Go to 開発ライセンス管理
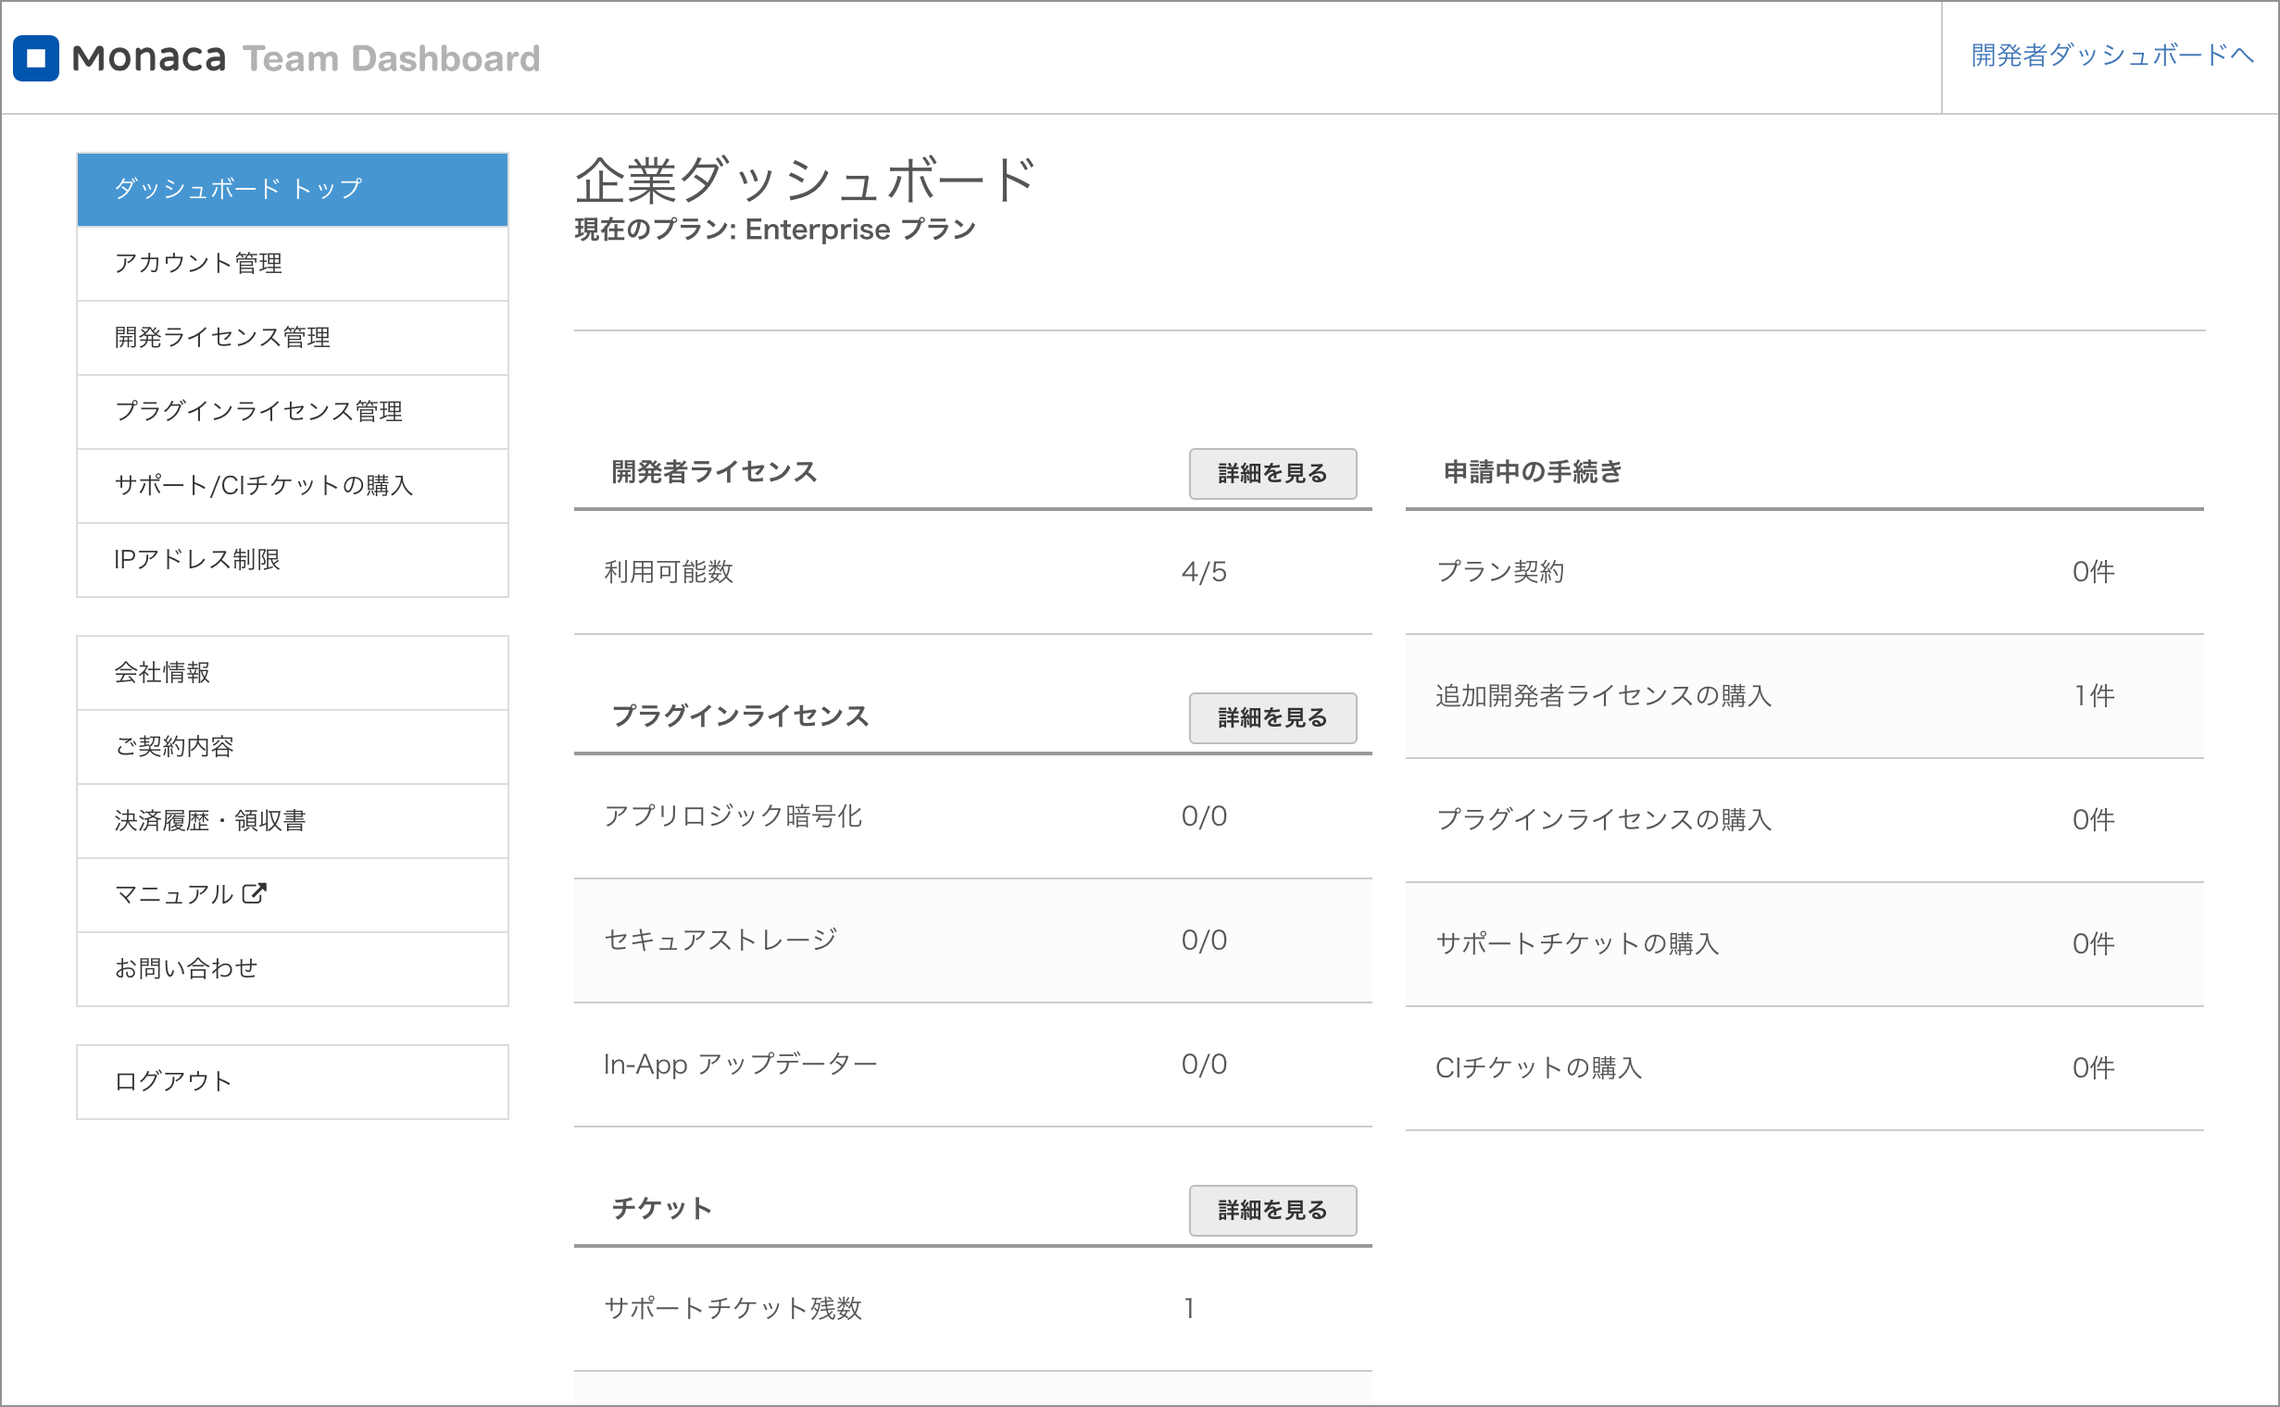This screenshot has width=2280, height=1407. [x=293, y=338]
